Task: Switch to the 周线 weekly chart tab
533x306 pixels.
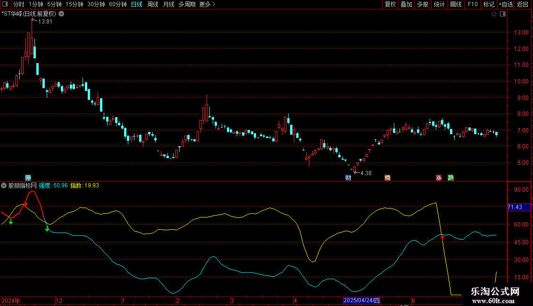Action: point(153,4)
